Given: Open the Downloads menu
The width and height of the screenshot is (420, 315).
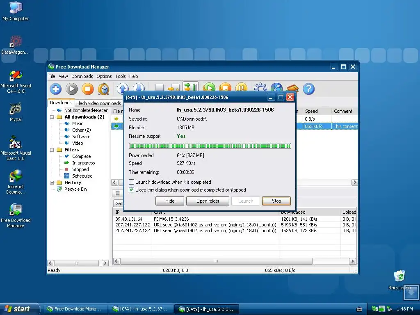Looking at the screenshot, I should 82,76.
